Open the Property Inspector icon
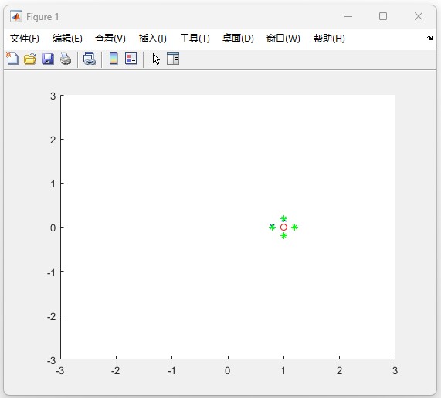The image size is (441, 398). pyautogui.click(x=173, y=59)
